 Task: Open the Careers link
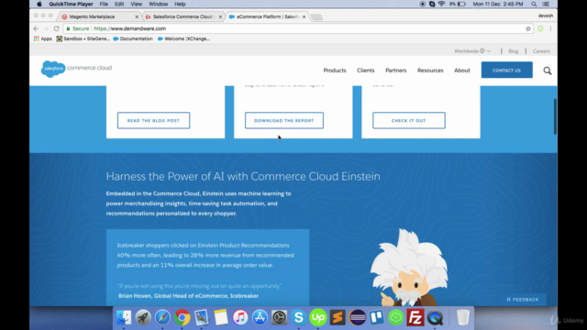pos(541,51)
